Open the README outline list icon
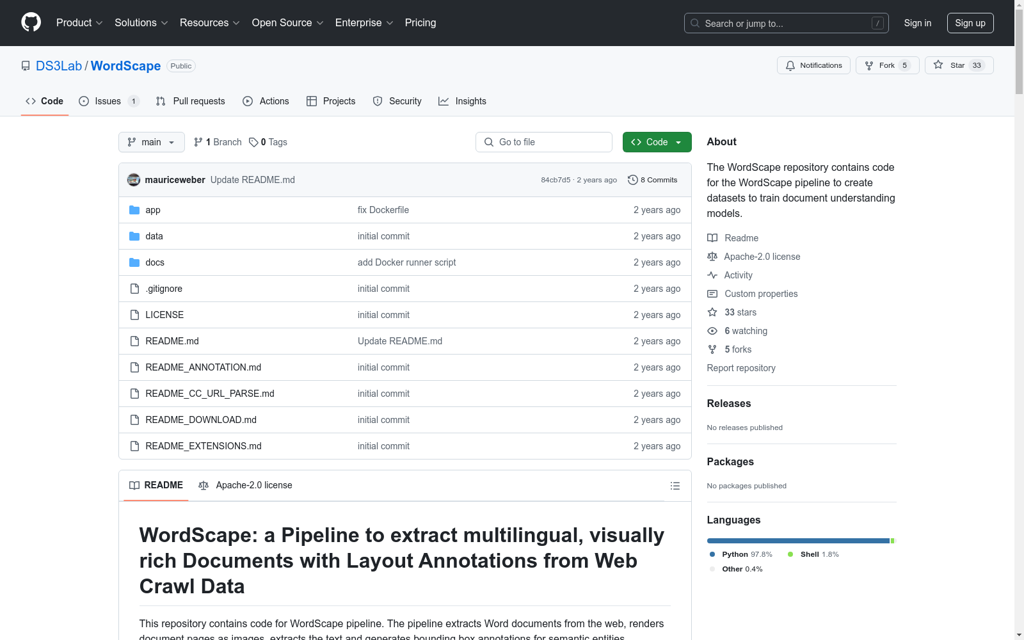 tap(675, 486)
